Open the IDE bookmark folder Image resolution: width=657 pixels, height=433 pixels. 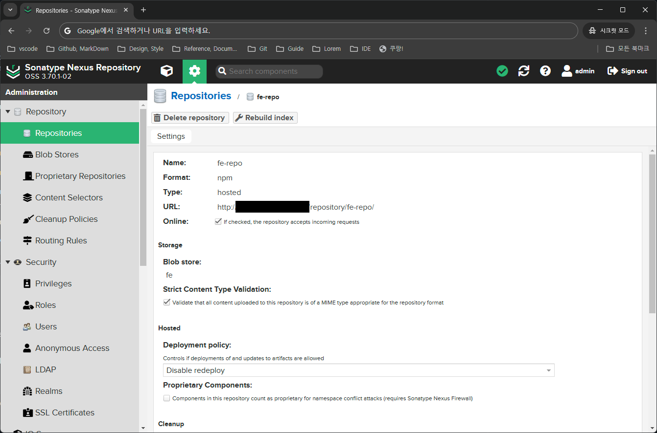(x=360, y=48)
